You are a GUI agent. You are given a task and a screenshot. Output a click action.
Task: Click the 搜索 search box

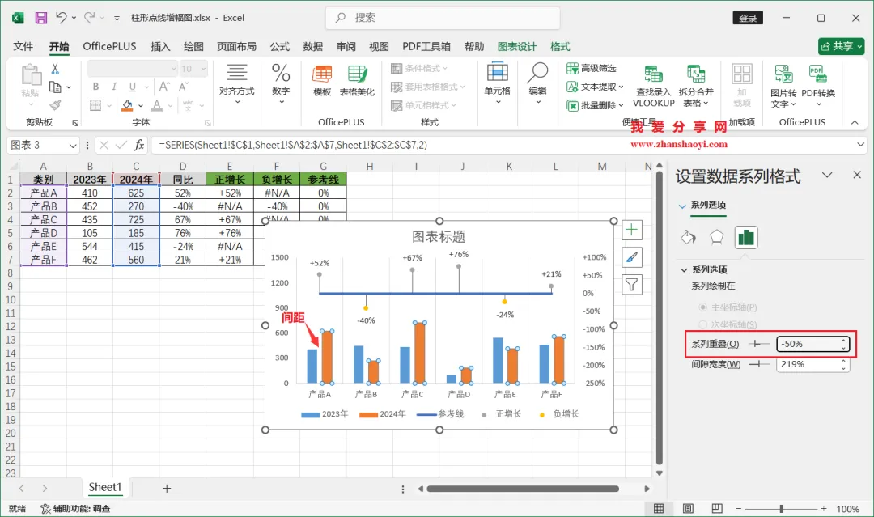[x=443, y=18]
